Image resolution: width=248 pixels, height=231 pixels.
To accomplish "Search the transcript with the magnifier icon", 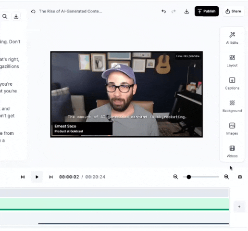I will pos(5,16).
